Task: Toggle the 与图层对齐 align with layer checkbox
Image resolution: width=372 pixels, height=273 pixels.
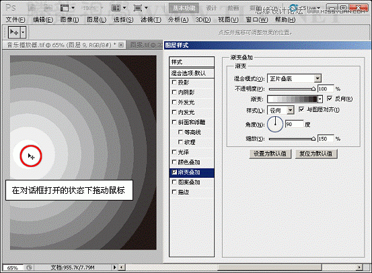Action: (301, 109)
